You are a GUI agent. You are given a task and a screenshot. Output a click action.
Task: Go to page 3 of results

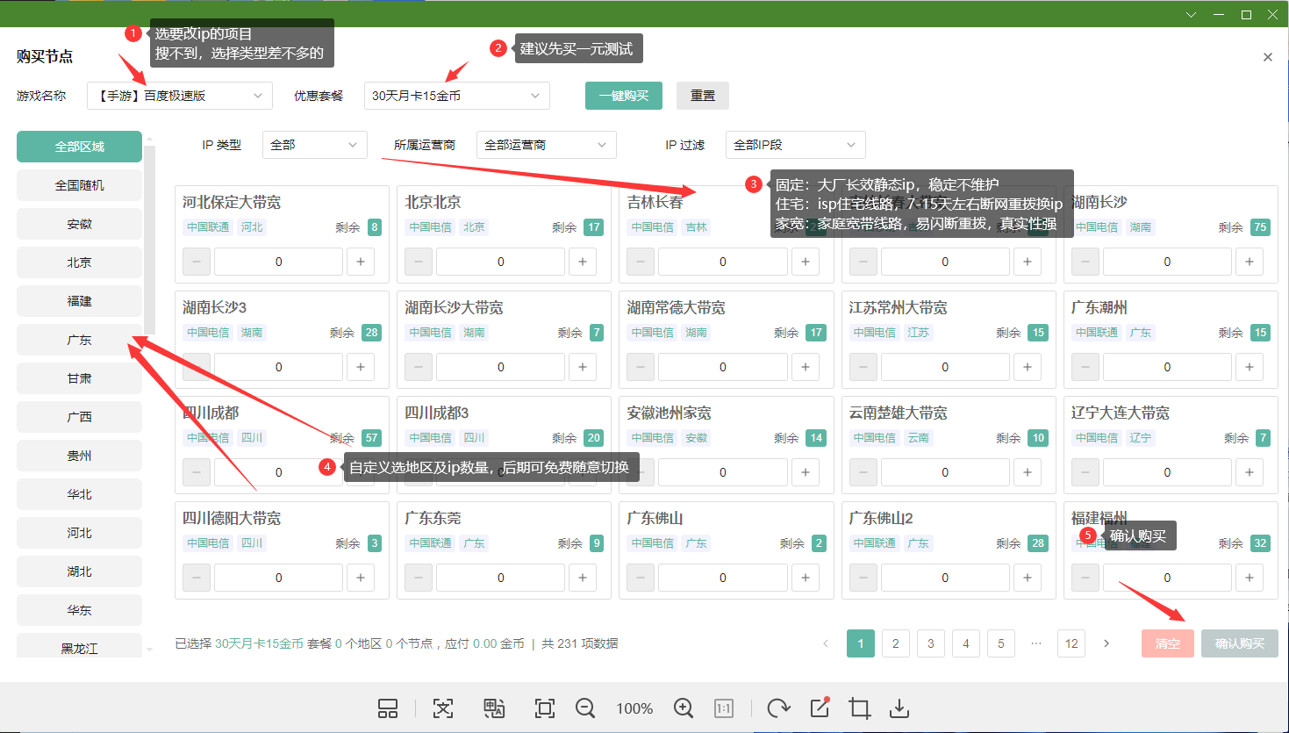tap(930, 643)
